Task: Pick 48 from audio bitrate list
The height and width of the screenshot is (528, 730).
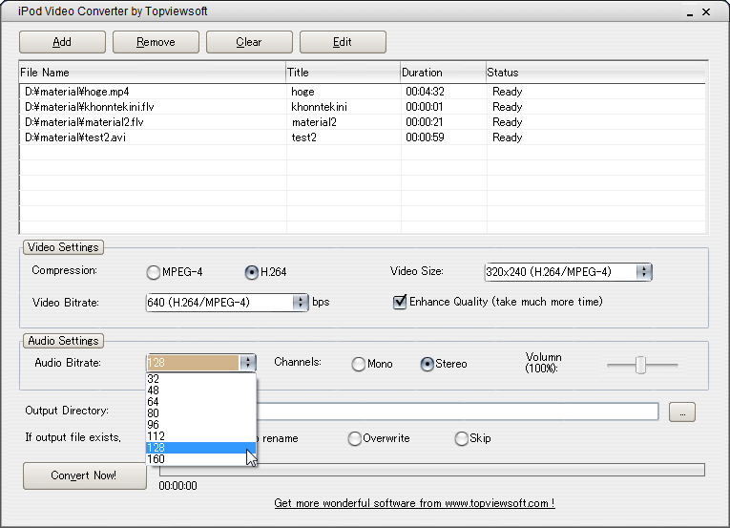Action: 201,391
